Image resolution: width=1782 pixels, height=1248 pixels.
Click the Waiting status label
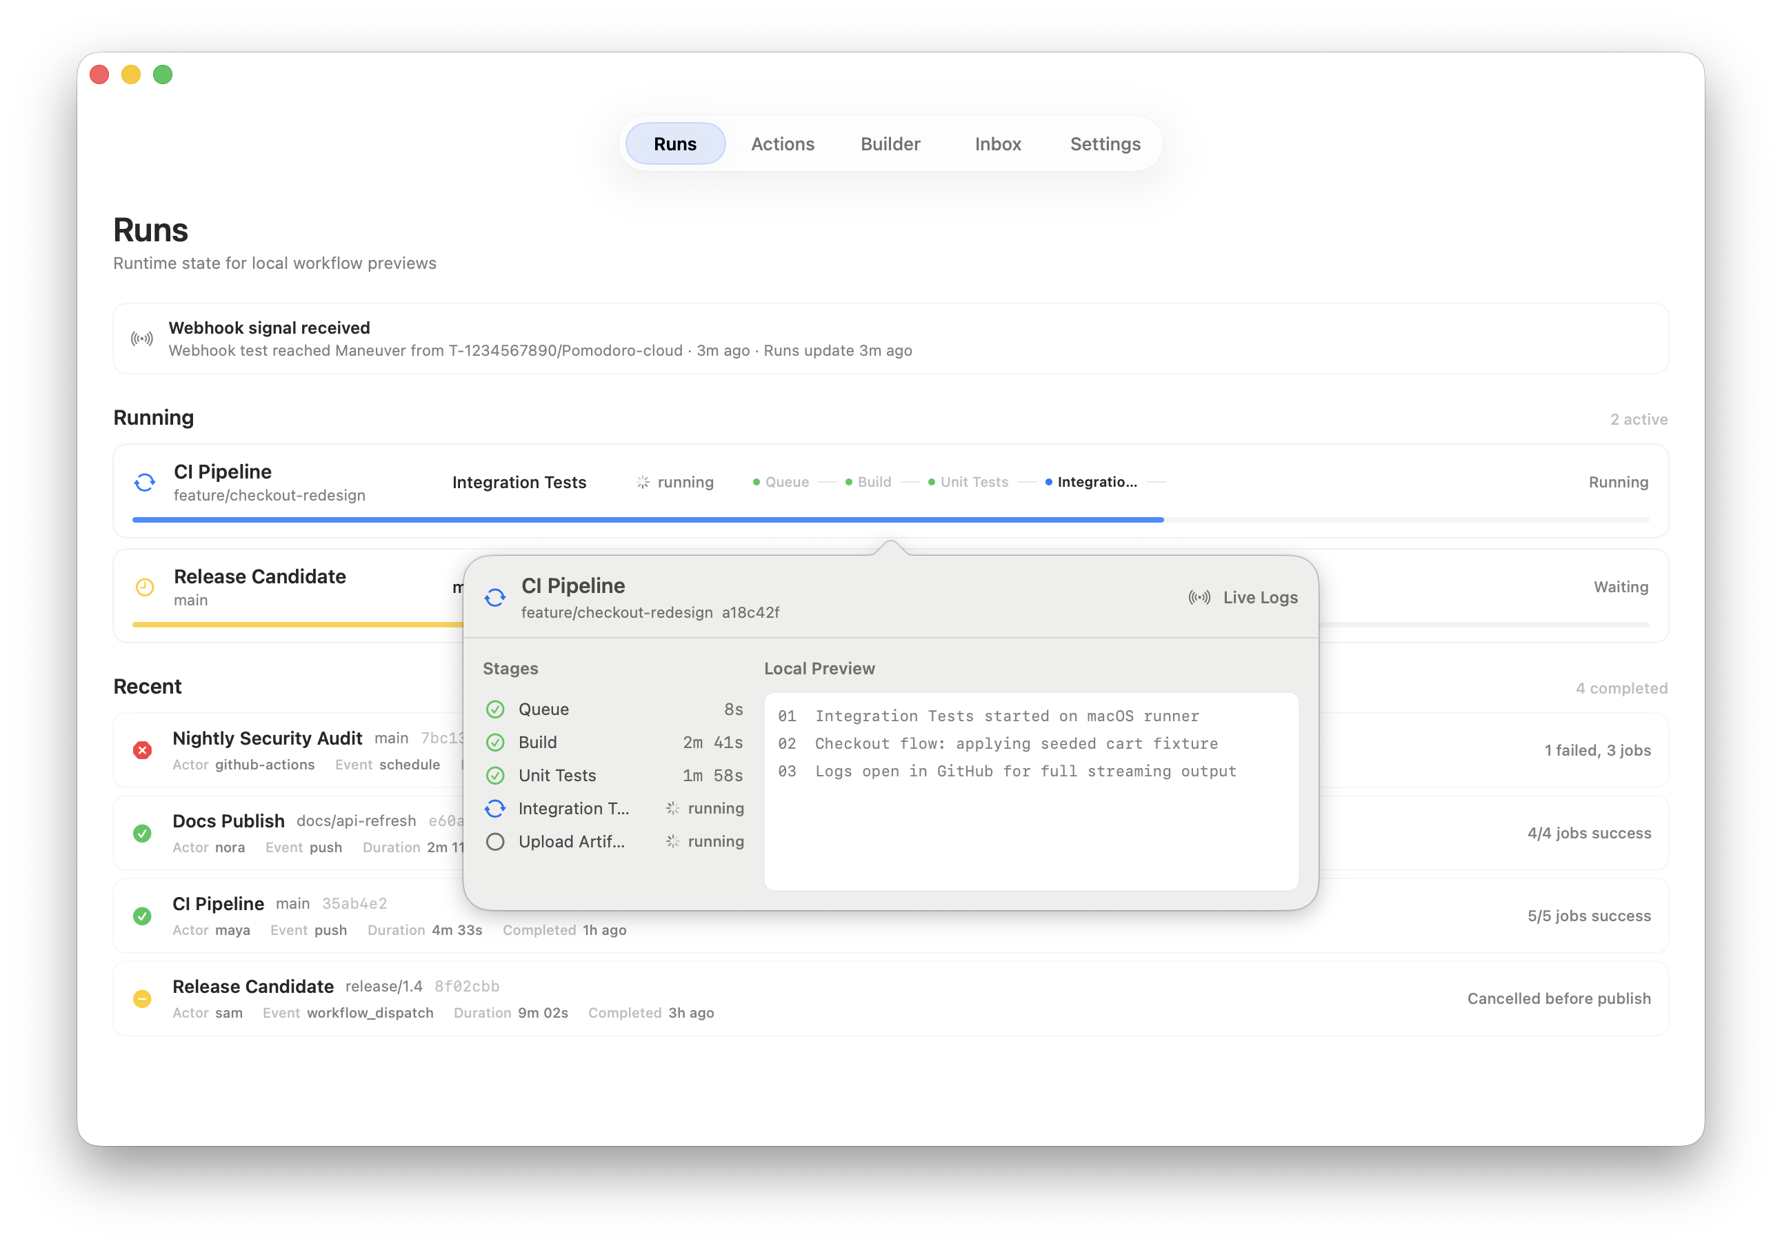tap(1621, 587)
